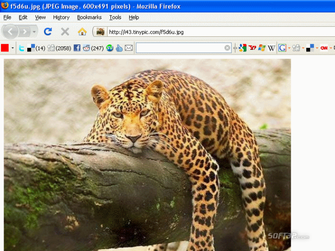Open dropdown beside right-side Digg icon
335x251 pixels.
(303, 48)
